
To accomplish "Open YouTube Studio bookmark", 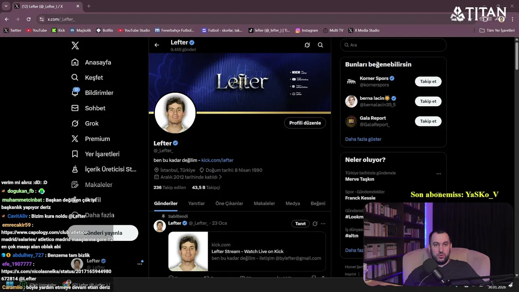I will [x=134, y=30].
